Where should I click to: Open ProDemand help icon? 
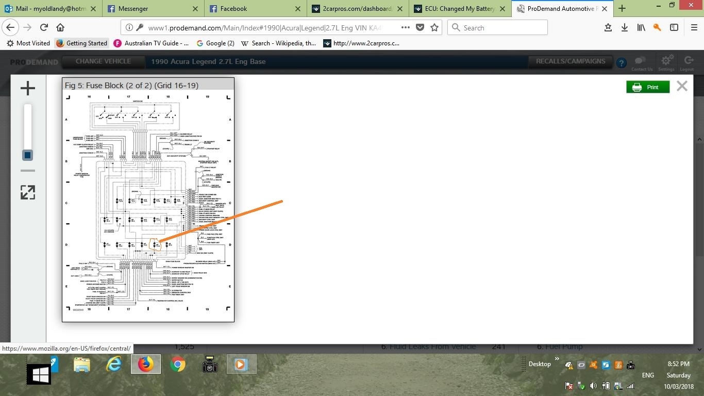pyautogui.click(x=622, y=63)
